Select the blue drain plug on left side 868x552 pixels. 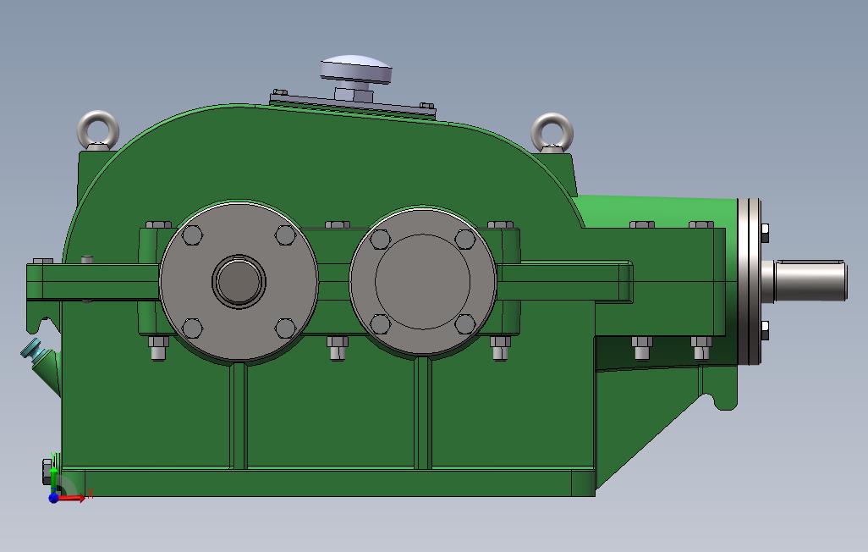click(x=32, y=350)
